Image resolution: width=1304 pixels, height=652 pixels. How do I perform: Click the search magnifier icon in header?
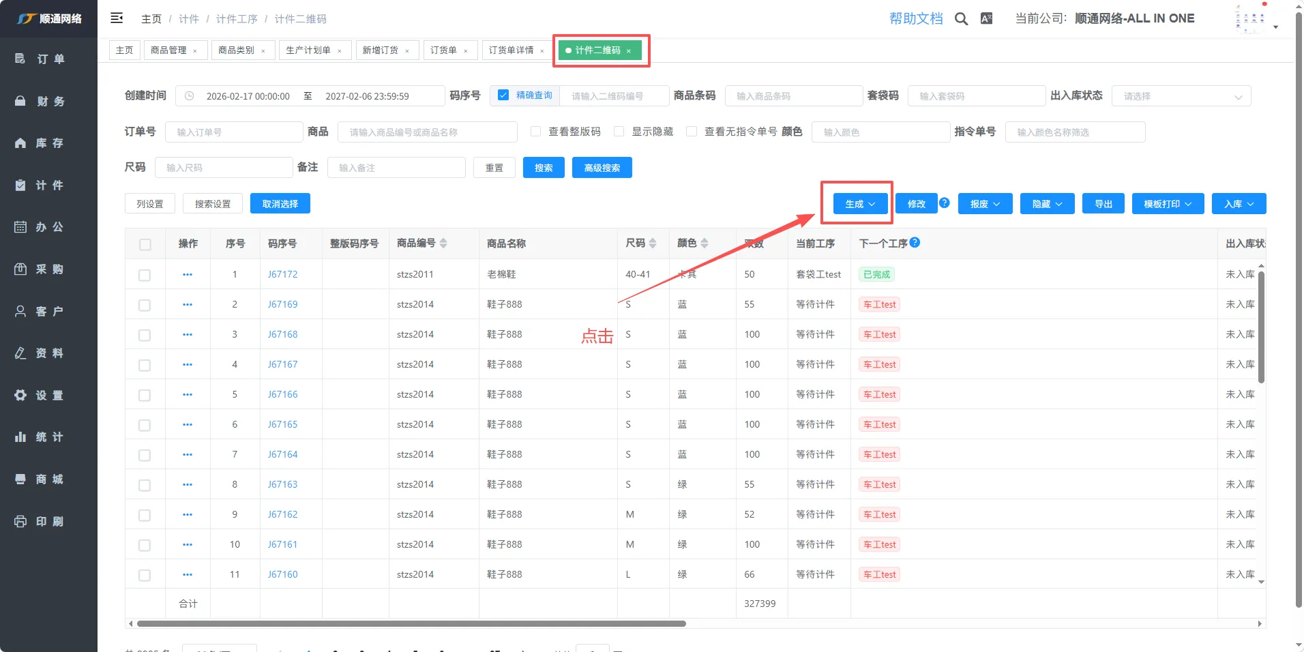[961, 19]
